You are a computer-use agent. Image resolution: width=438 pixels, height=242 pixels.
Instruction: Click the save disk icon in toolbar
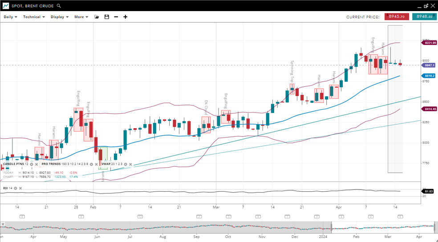pos(107,17)
